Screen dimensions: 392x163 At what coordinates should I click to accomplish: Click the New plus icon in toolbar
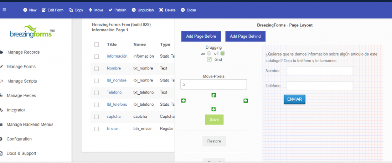pyautogui.click(x=25, y=10)
